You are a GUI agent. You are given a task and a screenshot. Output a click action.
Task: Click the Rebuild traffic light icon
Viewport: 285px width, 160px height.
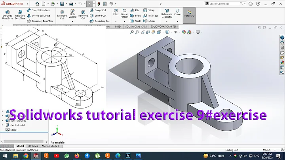pyautogui.click(x=99, y=4)
